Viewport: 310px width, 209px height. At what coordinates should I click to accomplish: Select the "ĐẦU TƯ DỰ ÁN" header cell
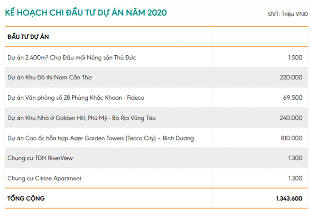[28, 37]
